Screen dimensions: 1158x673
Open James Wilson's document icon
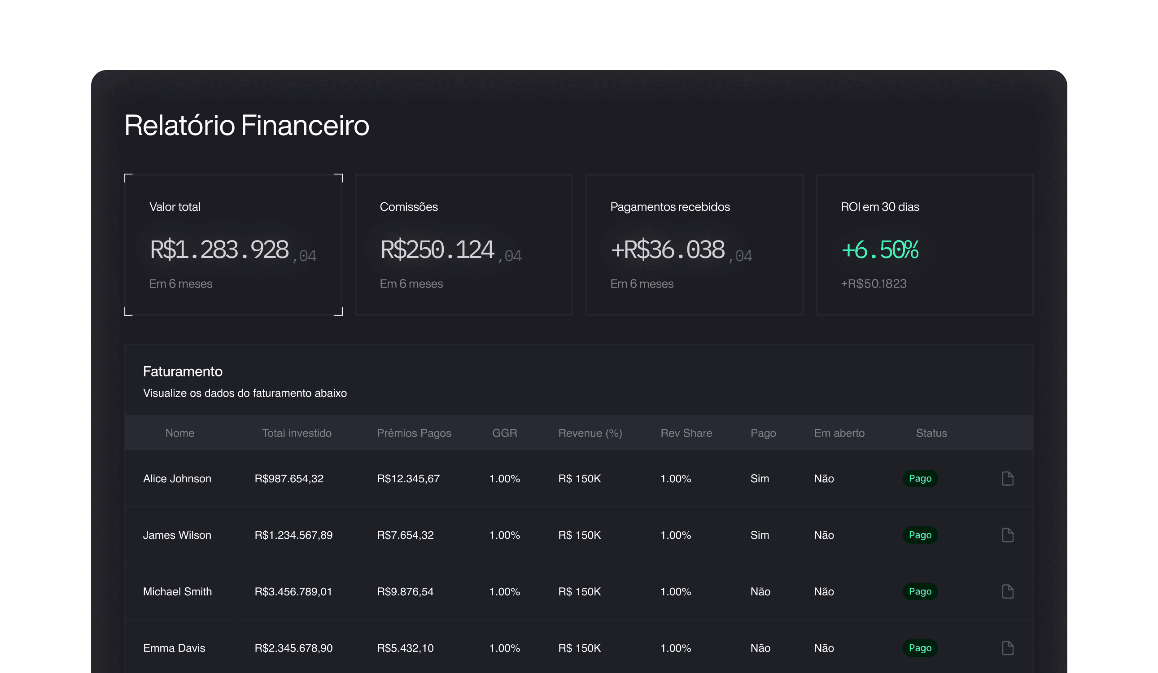tap(1007, 535)
